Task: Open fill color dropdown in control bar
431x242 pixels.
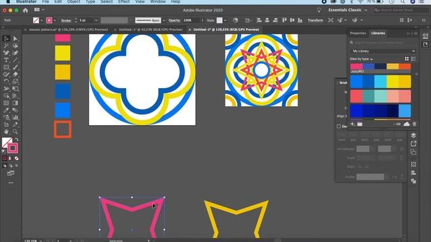Action: (x=42, y=20)
